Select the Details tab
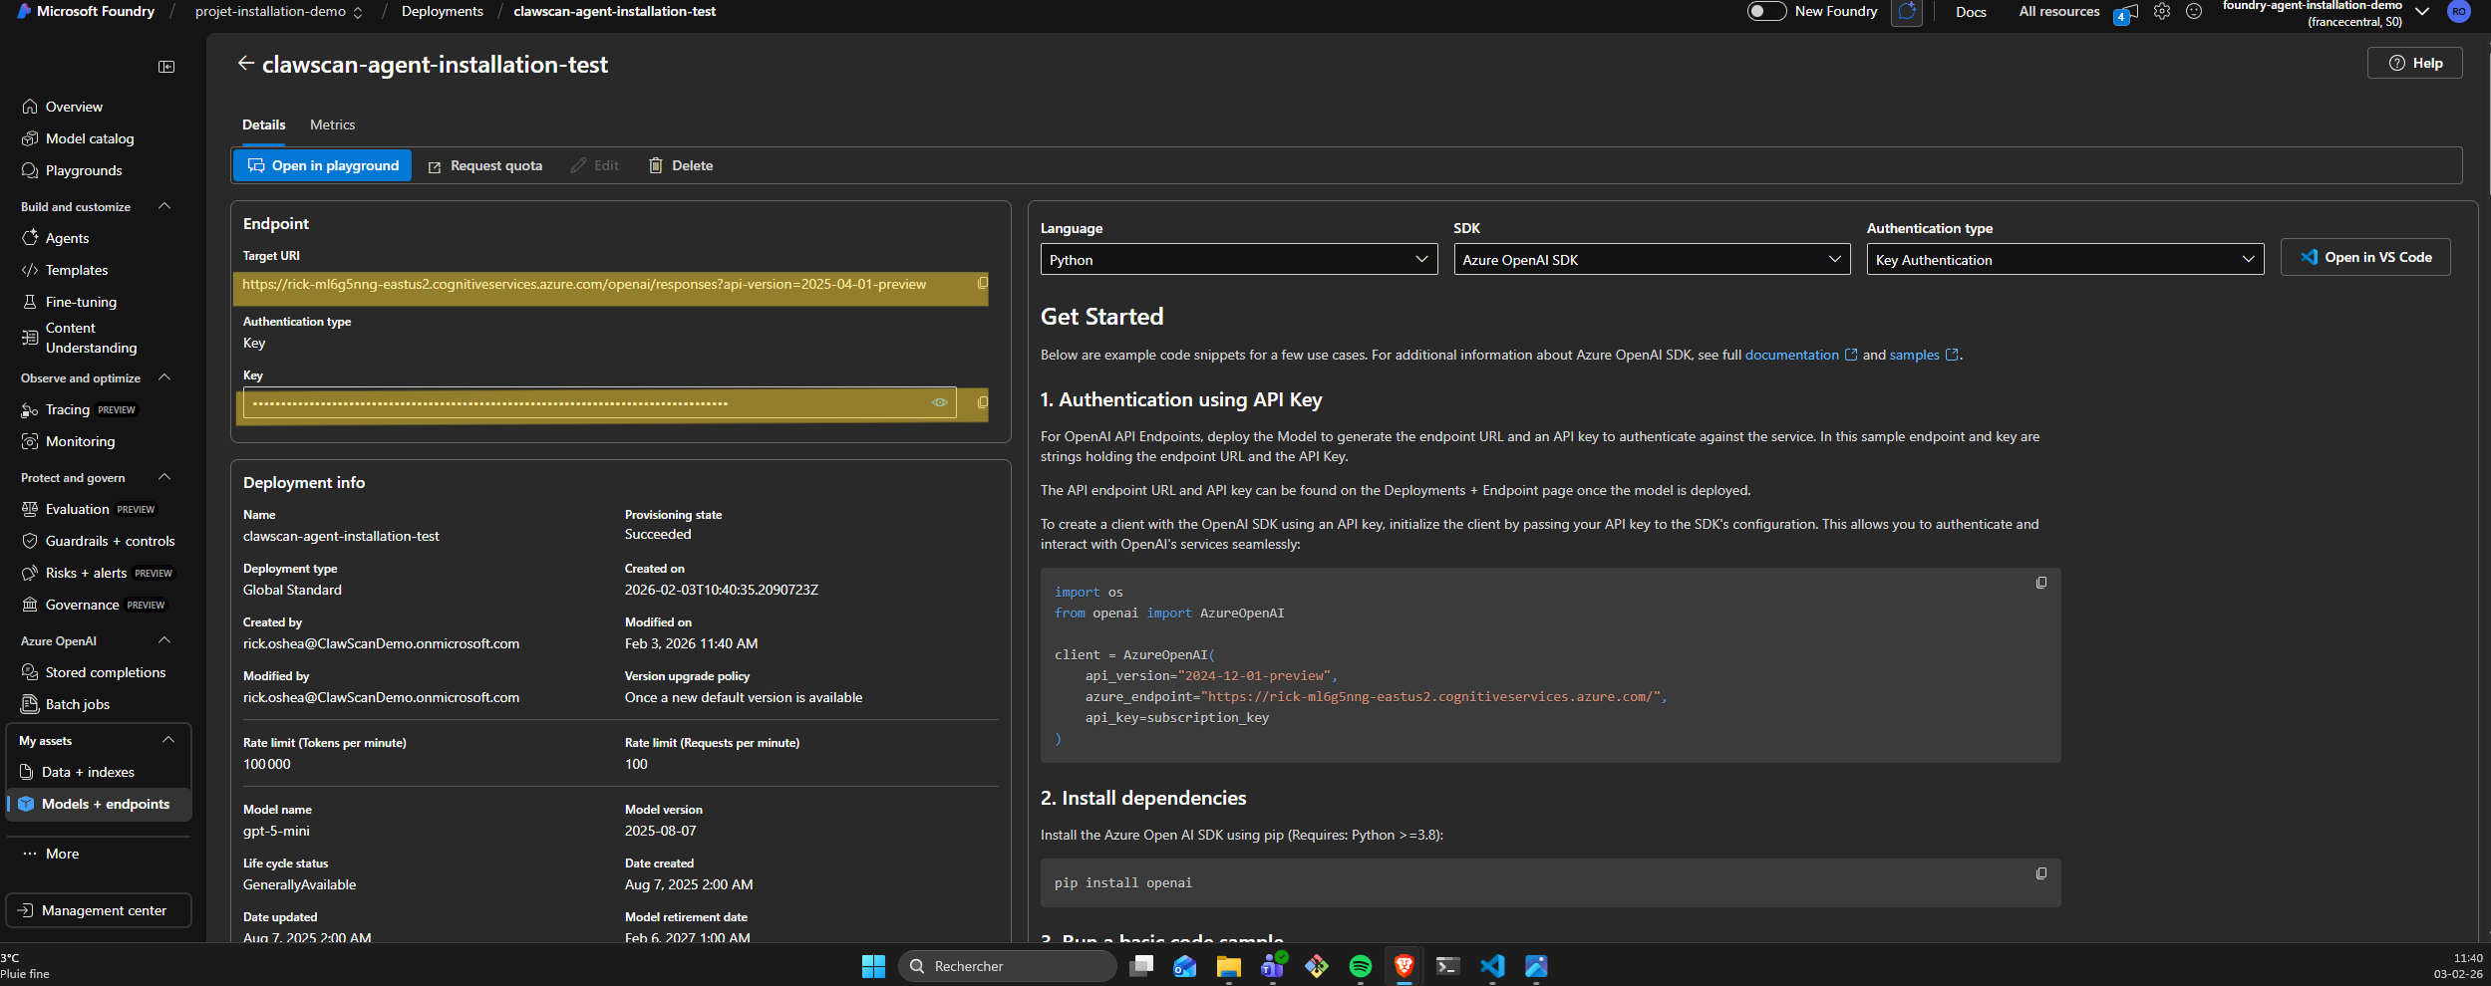 [x=263, y=124]
